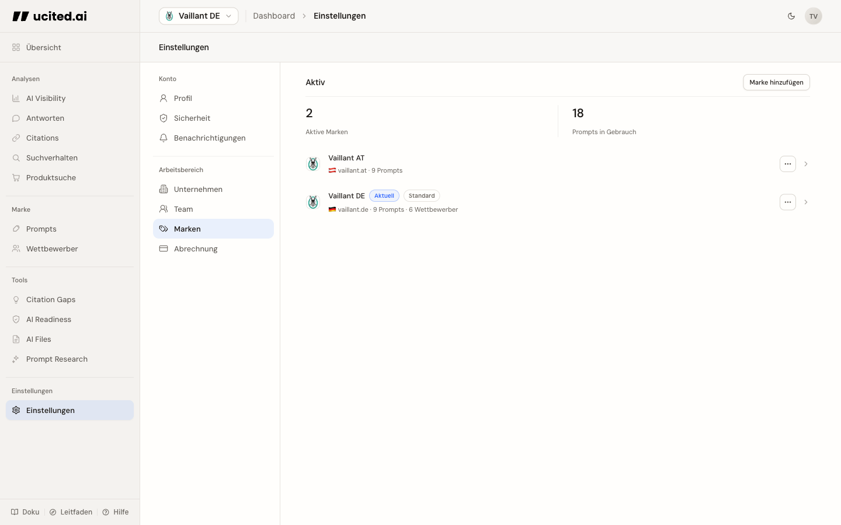Click 'vaillant.at' domain text
The height and width of the screenshot is (525, 841).
pyautogui.click(x=352, y=170)
